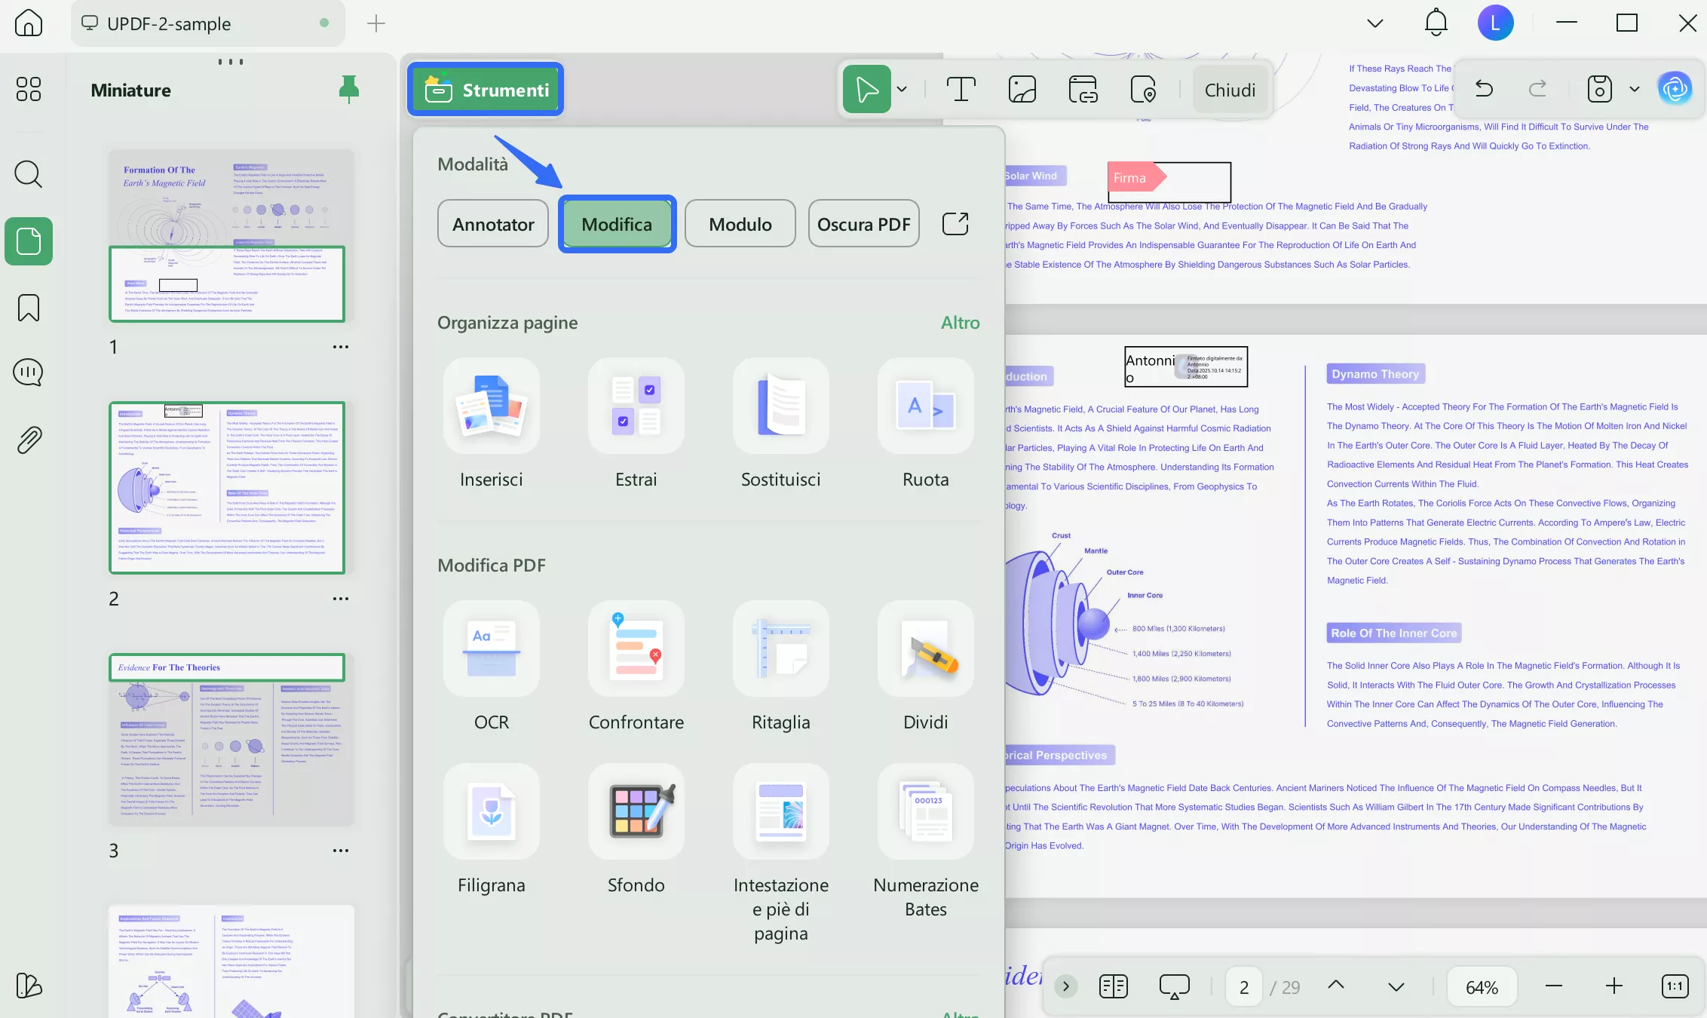Click the Chiudi button

pyautogui.click(x=1230, y=90)
